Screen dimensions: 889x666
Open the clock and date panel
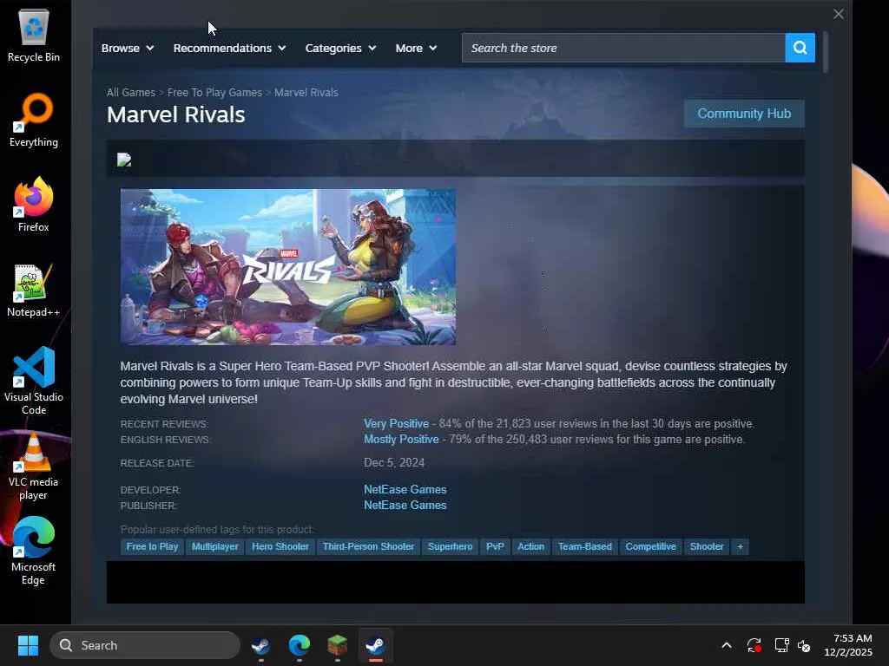coord(848,645)
